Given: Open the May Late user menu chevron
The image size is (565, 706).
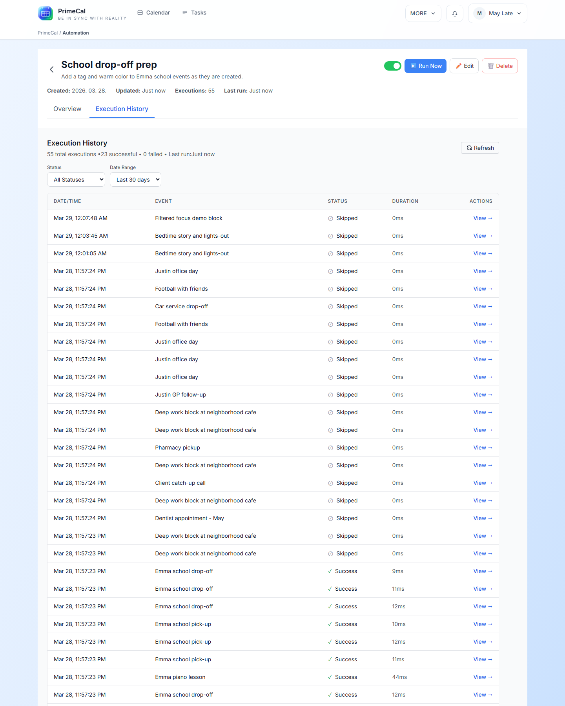Looking at the screenshot, I should coord(519,13).
